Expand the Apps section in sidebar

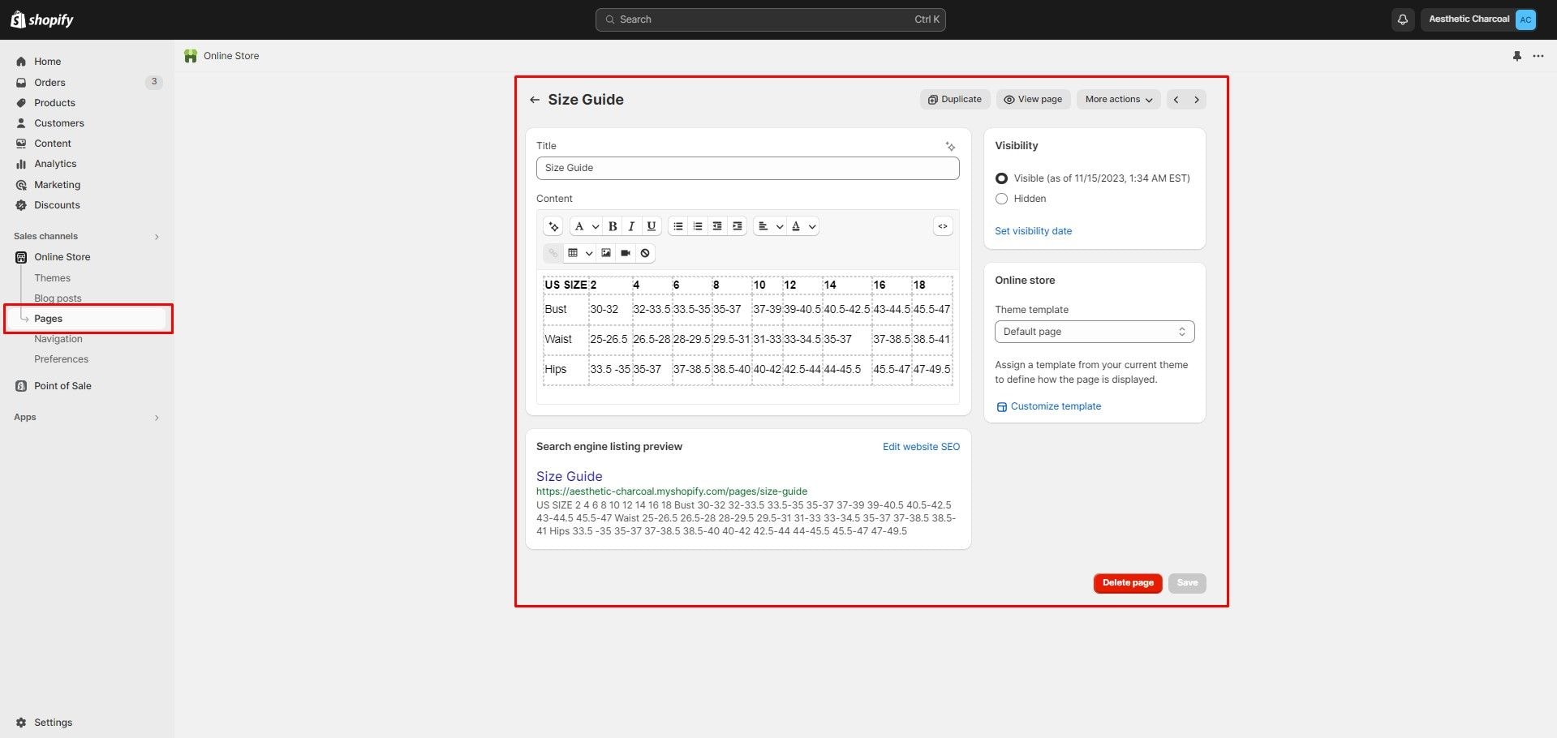(157, 418)
